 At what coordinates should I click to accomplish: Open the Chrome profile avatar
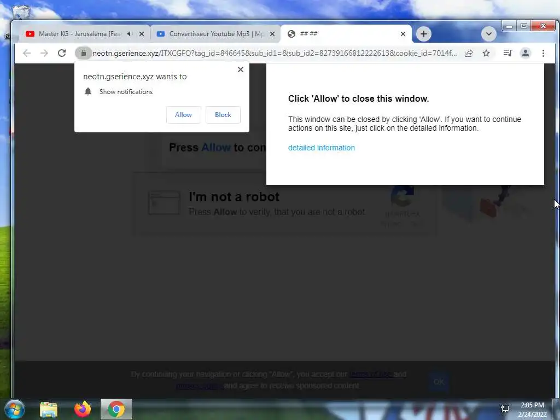point(526,53)
